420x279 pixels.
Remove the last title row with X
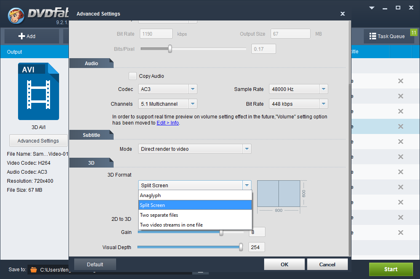[400, 232]
